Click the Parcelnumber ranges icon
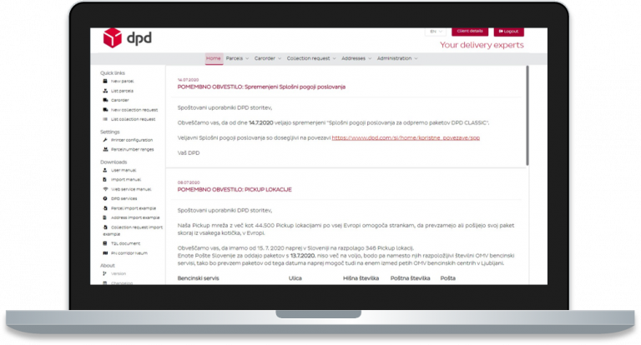This screenshot has width=641, height=345. coord(105,149)
